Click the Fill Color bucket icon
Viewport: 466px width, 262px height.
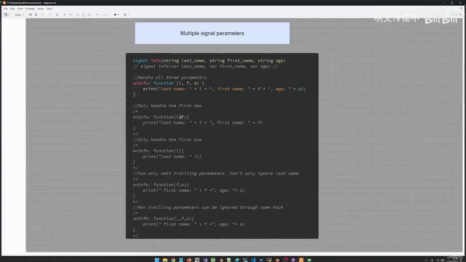78,15
